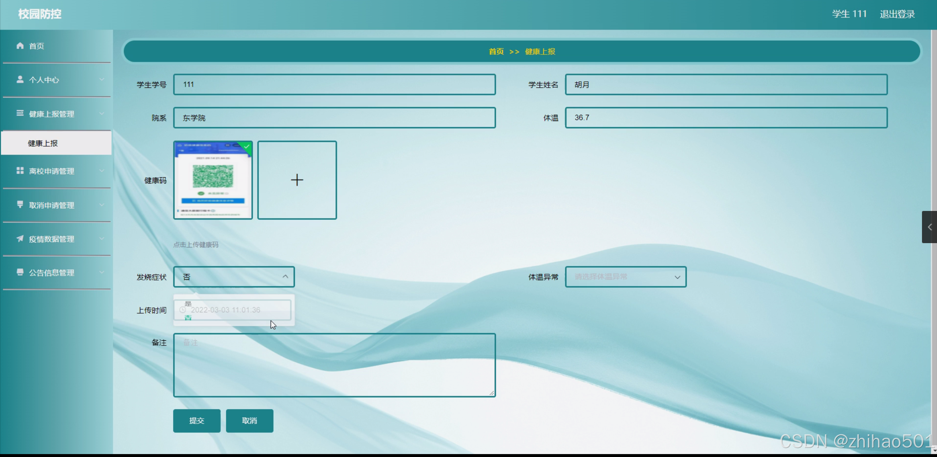The image size is (937, 457).
Task: Click the uploaded health code thumbnail
Action: 213,180
